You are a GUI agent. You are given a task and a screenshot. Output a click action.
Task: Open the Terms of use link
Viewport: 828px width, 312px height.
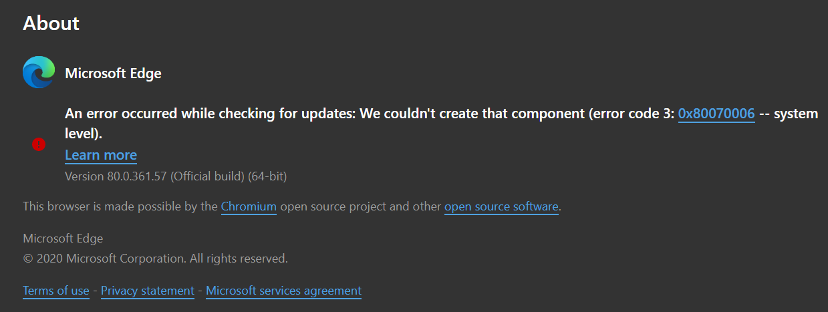[56, 291]
